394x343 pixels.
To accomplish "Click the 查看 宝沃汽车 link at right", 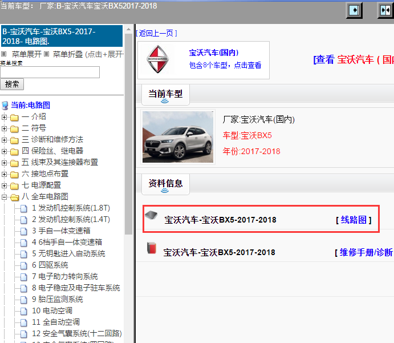I will (354, 59).
